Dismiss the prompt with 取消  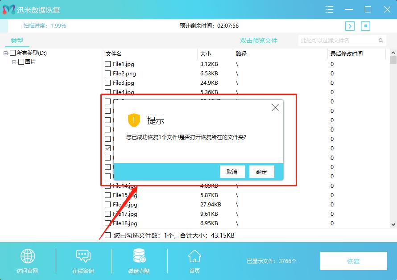click(x=232, y=172)
